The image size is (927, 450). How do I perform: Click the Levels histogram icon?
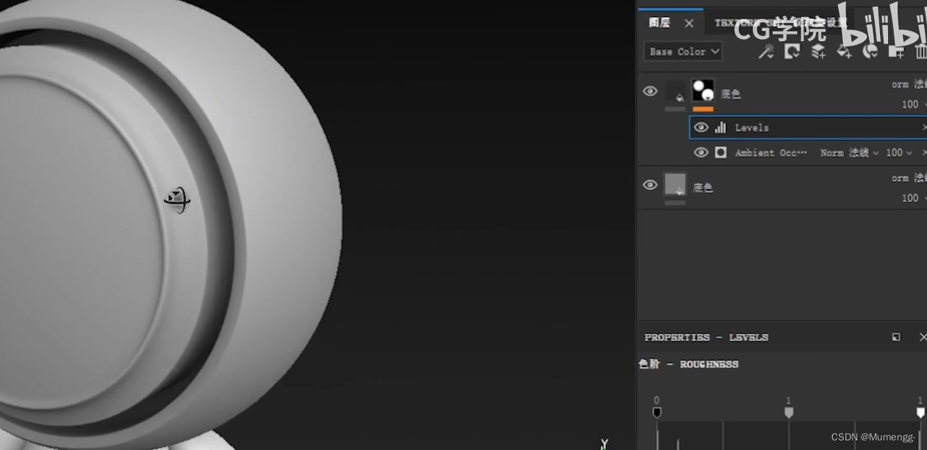[720, 127]
